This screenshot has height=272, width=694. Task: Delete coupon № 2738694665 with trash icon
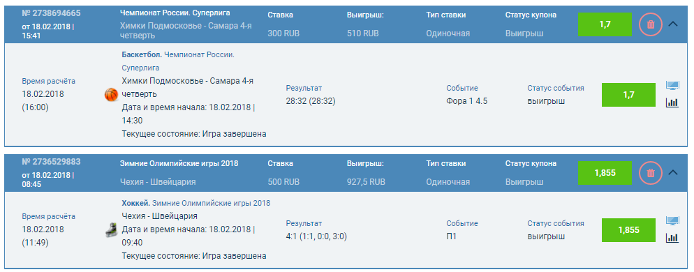650,24
